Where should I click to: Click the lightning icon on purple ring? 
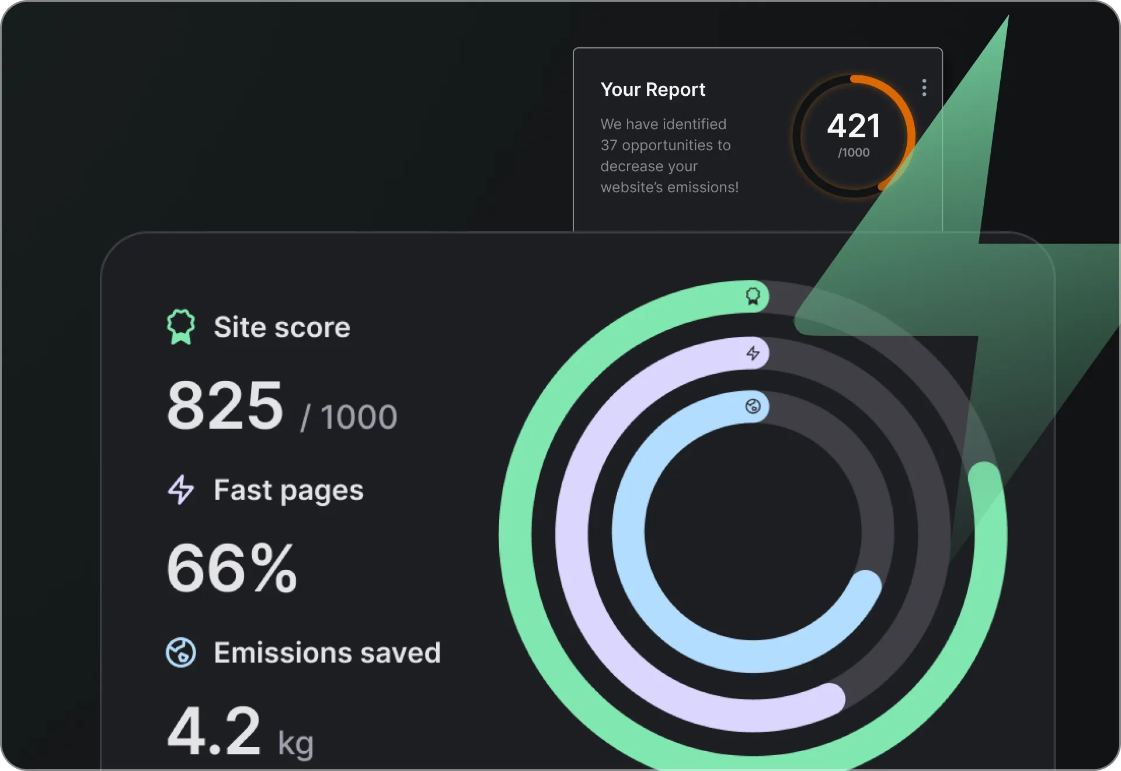pos(753,353)
